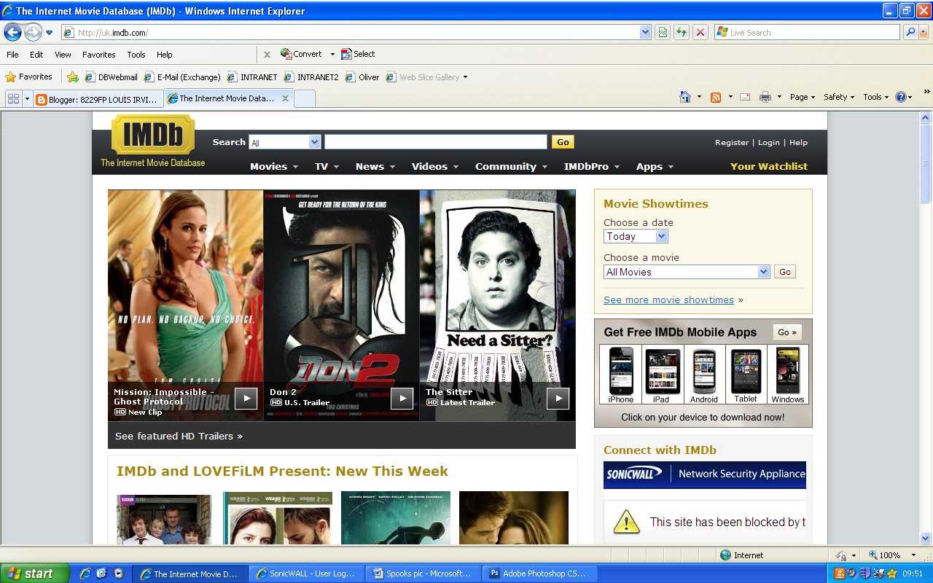Open the search category All dropdown

coord(285,142)
